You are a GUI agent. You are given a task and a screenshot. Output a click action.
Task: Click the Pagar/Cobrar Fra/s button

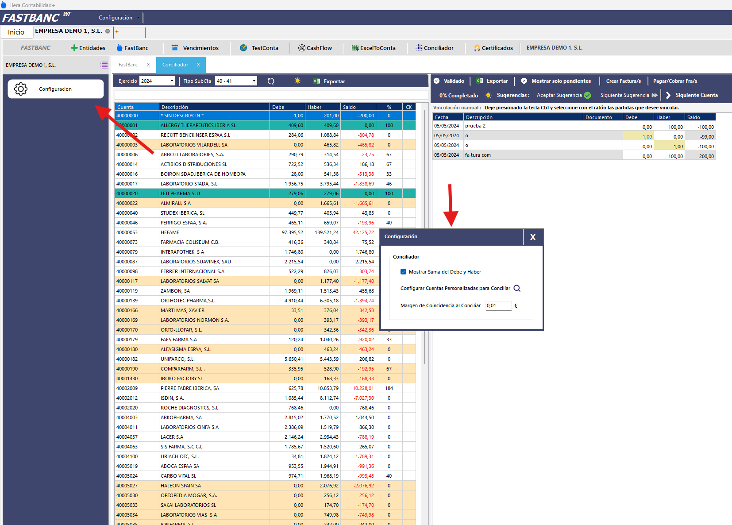[x=675, y=81]
